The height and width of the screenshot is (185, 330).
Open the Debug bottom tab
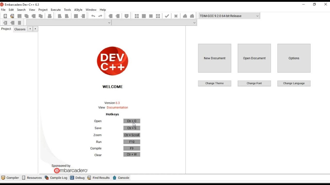point(77,178)
